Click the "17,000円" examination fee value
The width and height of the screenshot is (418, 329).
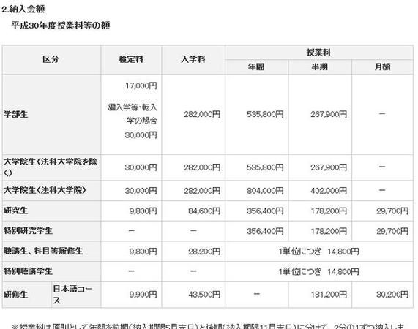click(x=141, y=86)
